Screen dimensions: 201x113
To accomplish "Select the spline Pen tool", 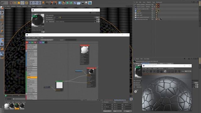I will [x=63, y=3].
